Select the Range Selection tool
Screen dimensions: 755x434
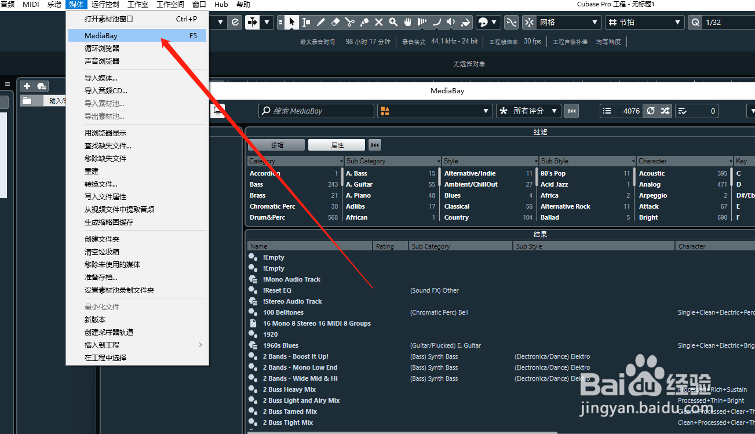(x=307, y=23)
